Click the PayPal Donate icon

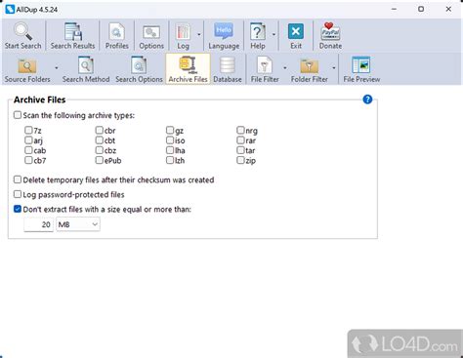[330, 31]
